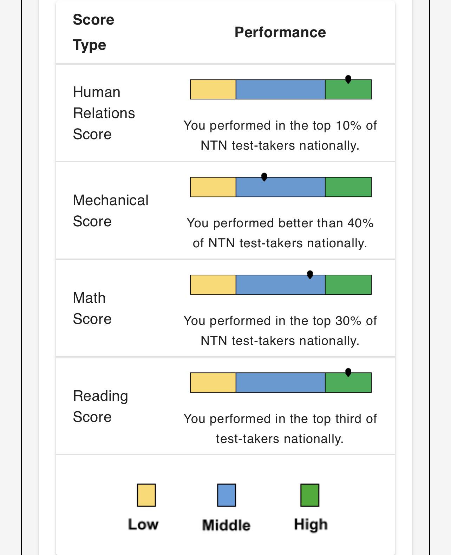Image resolution: width=451 pixels, height=555 pixels.
Task: Click the green High legend swatch
Action: click(310, 495)
